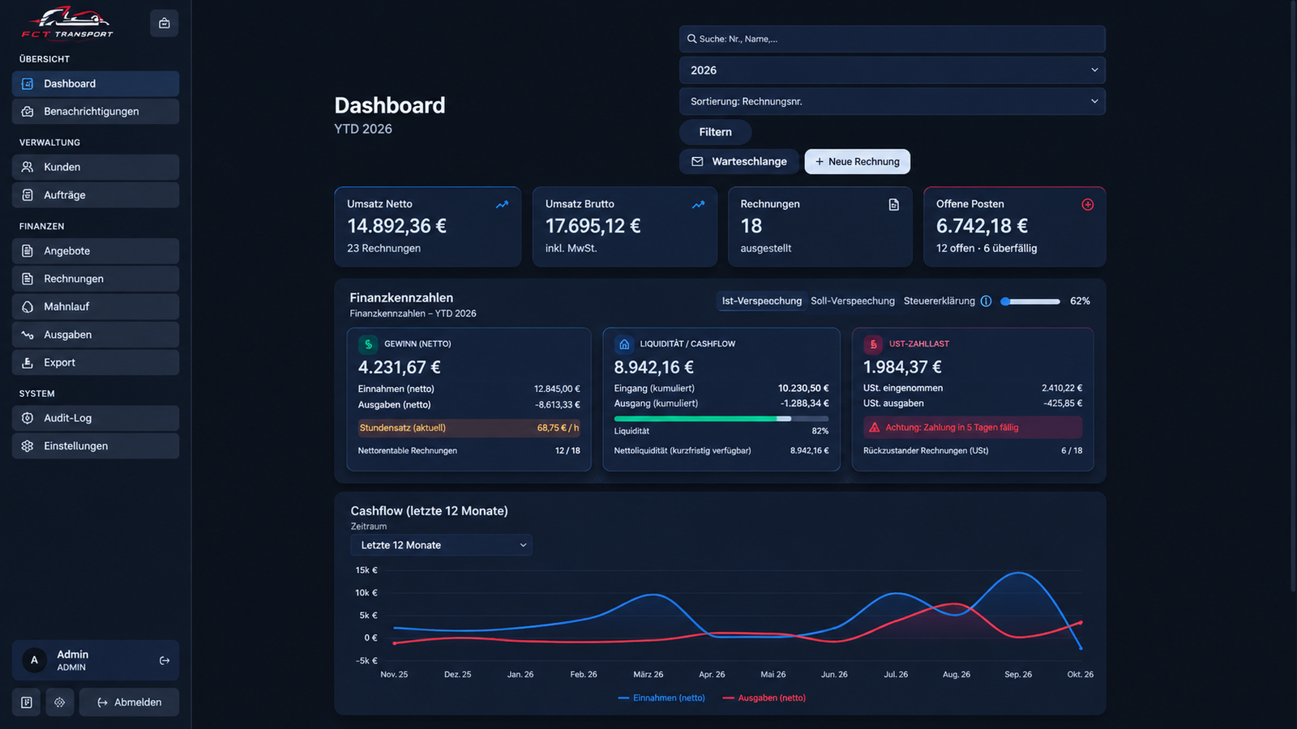Open Mahnlauf in the sidebar

click(96, 307)
